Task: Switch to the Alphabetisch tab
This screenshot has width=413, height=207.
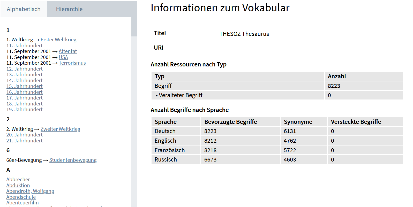Action: [24, 9]
